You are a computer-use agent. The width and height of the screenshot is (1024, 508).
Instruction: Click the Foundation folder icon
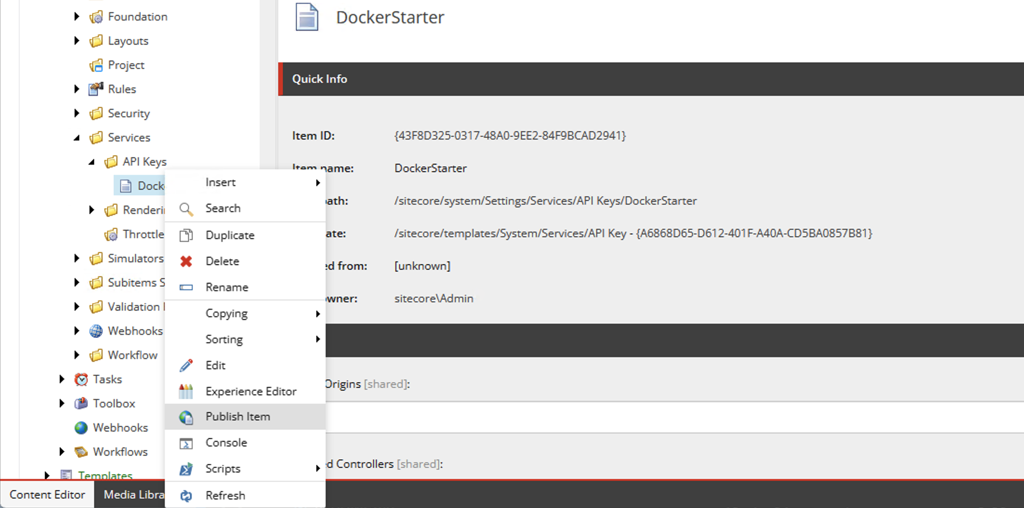tap(96, 17)
